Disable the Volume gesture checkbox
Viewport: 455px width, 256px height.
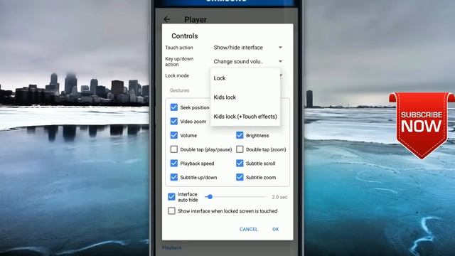(173, 135)
